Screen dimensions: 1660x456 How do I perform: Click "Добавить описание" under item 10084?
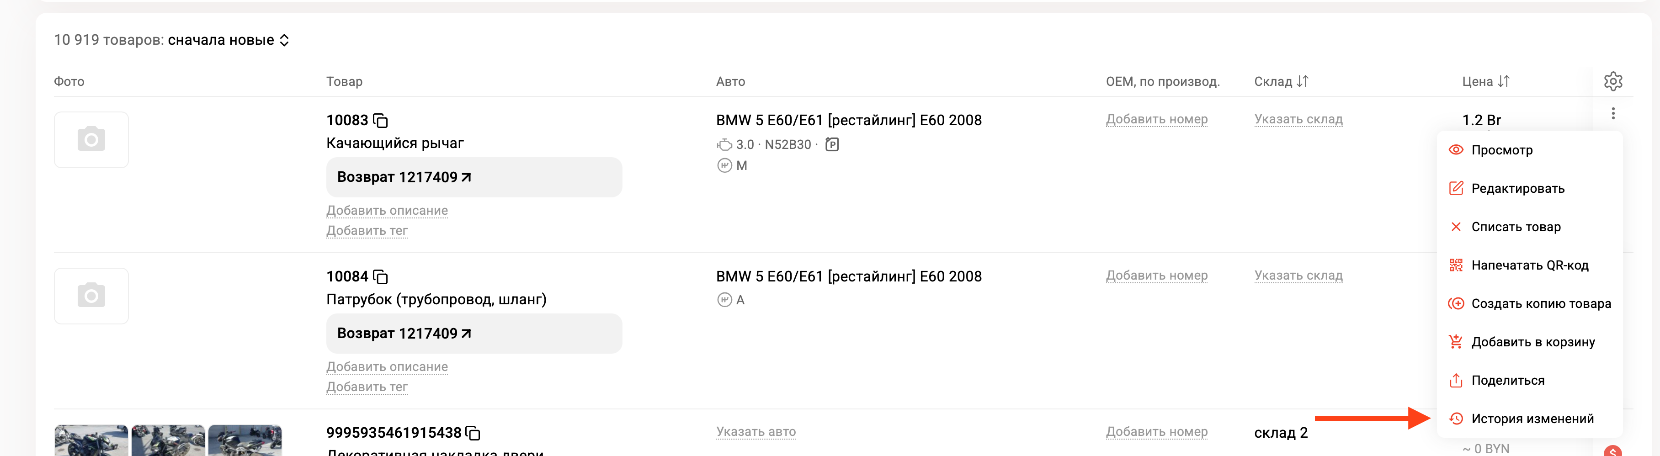pyautogui.click(x=387, y=366)
